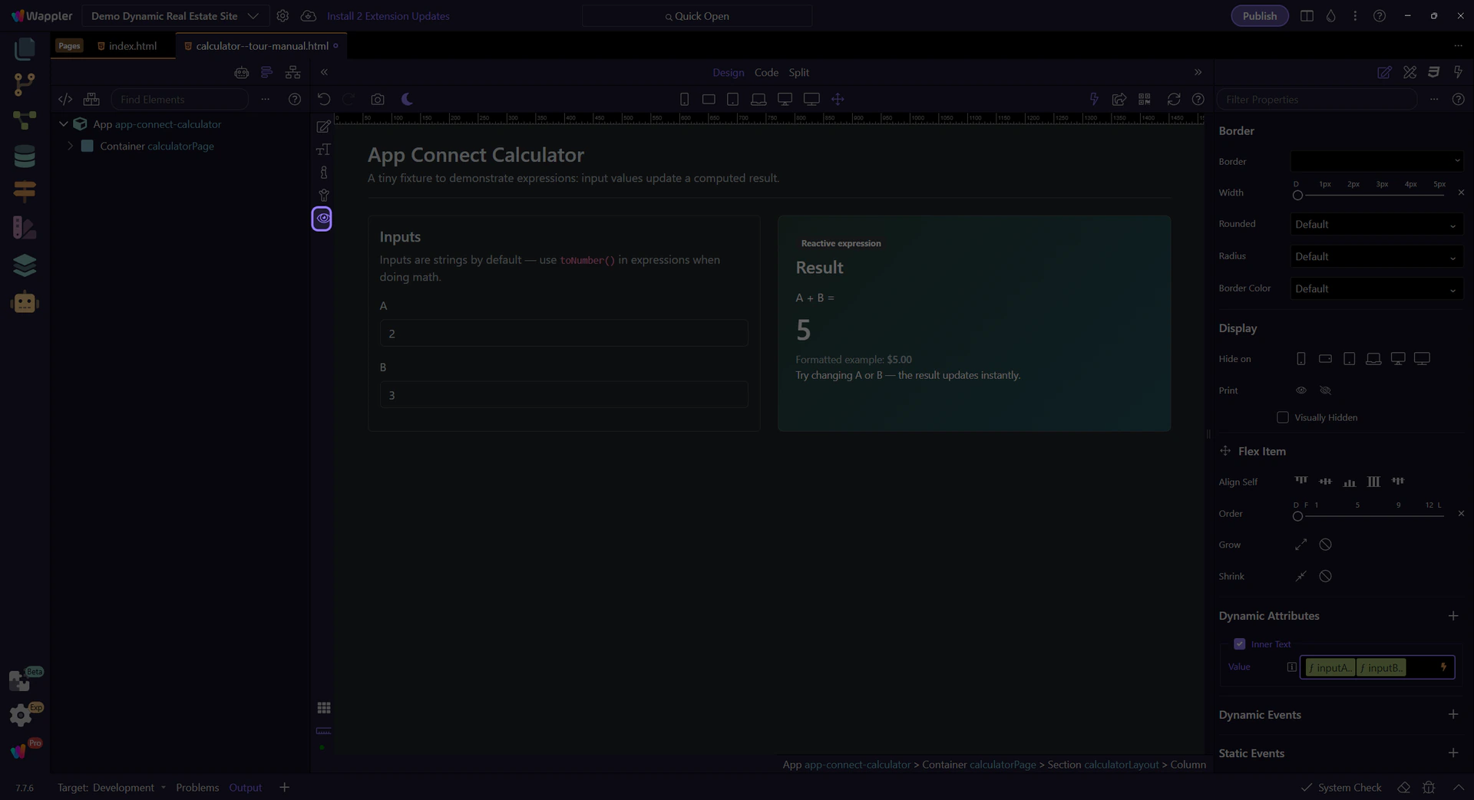Open the Rounded dropdown
Image resolution: width=1474 pixels, height=800 pixels.
pyautogui.click(x=1375, y=225)
